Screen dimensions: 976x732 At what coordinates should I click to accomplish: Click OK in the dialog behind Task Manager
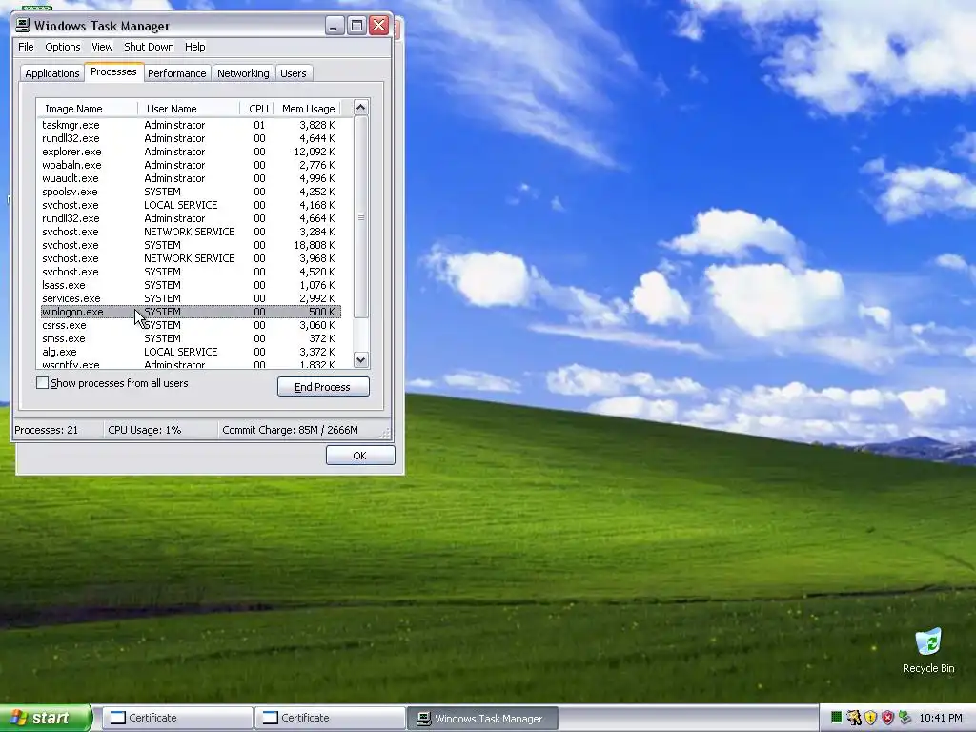tap(360, 456)
